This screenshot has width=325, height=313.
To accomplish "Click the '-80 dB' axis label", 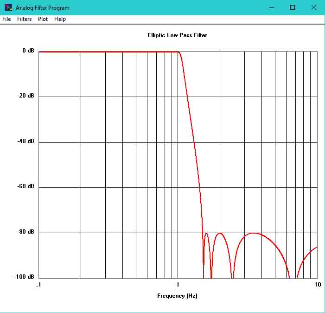I will tap(25, 232).
